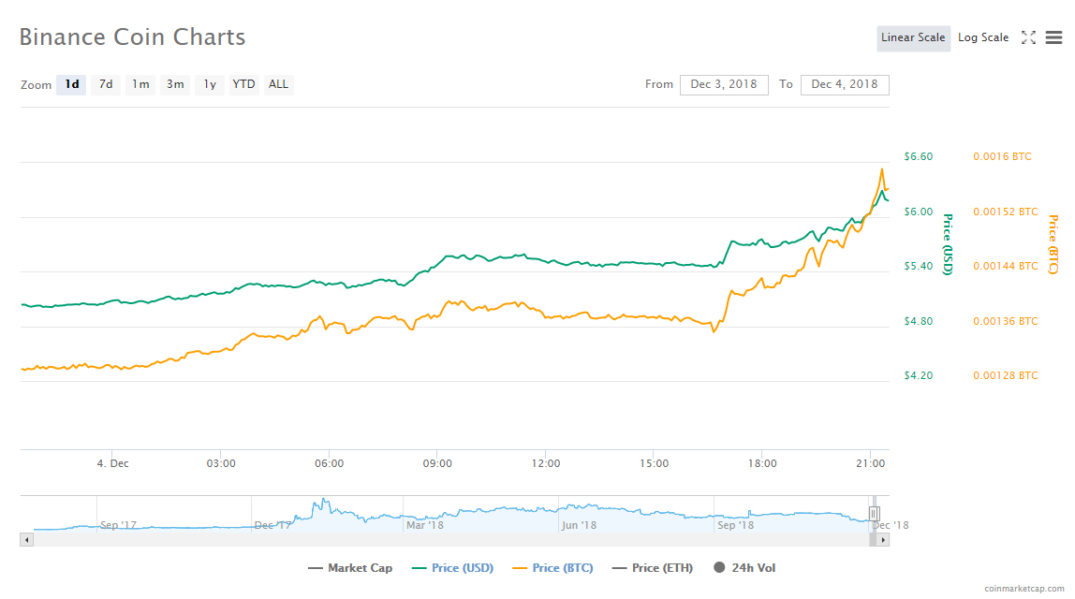
Task: Switch to Log Scale
Action: coord(983,38)
